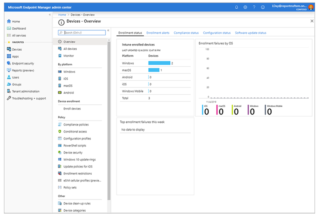Screen dimensions: 319x216
Task: Click the Dashboard icon in sidebar
Action: 9,28
